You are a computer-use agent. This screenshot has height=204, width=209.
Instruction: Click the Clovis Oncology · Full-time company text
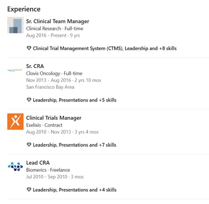(54, 74)
